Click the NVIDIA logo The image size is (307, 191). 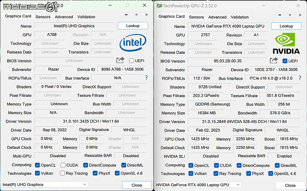coord(286,43)
